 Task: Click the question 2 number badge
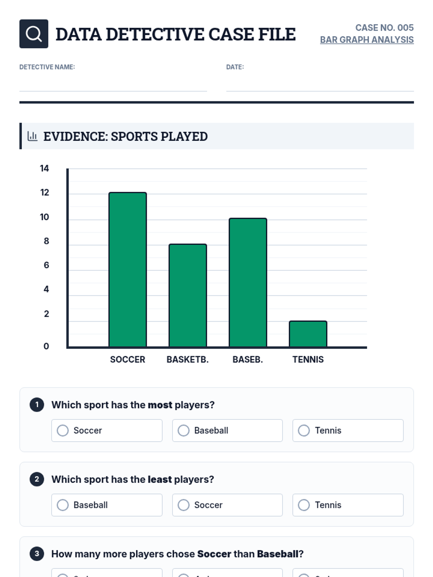(x=37, y=479)
